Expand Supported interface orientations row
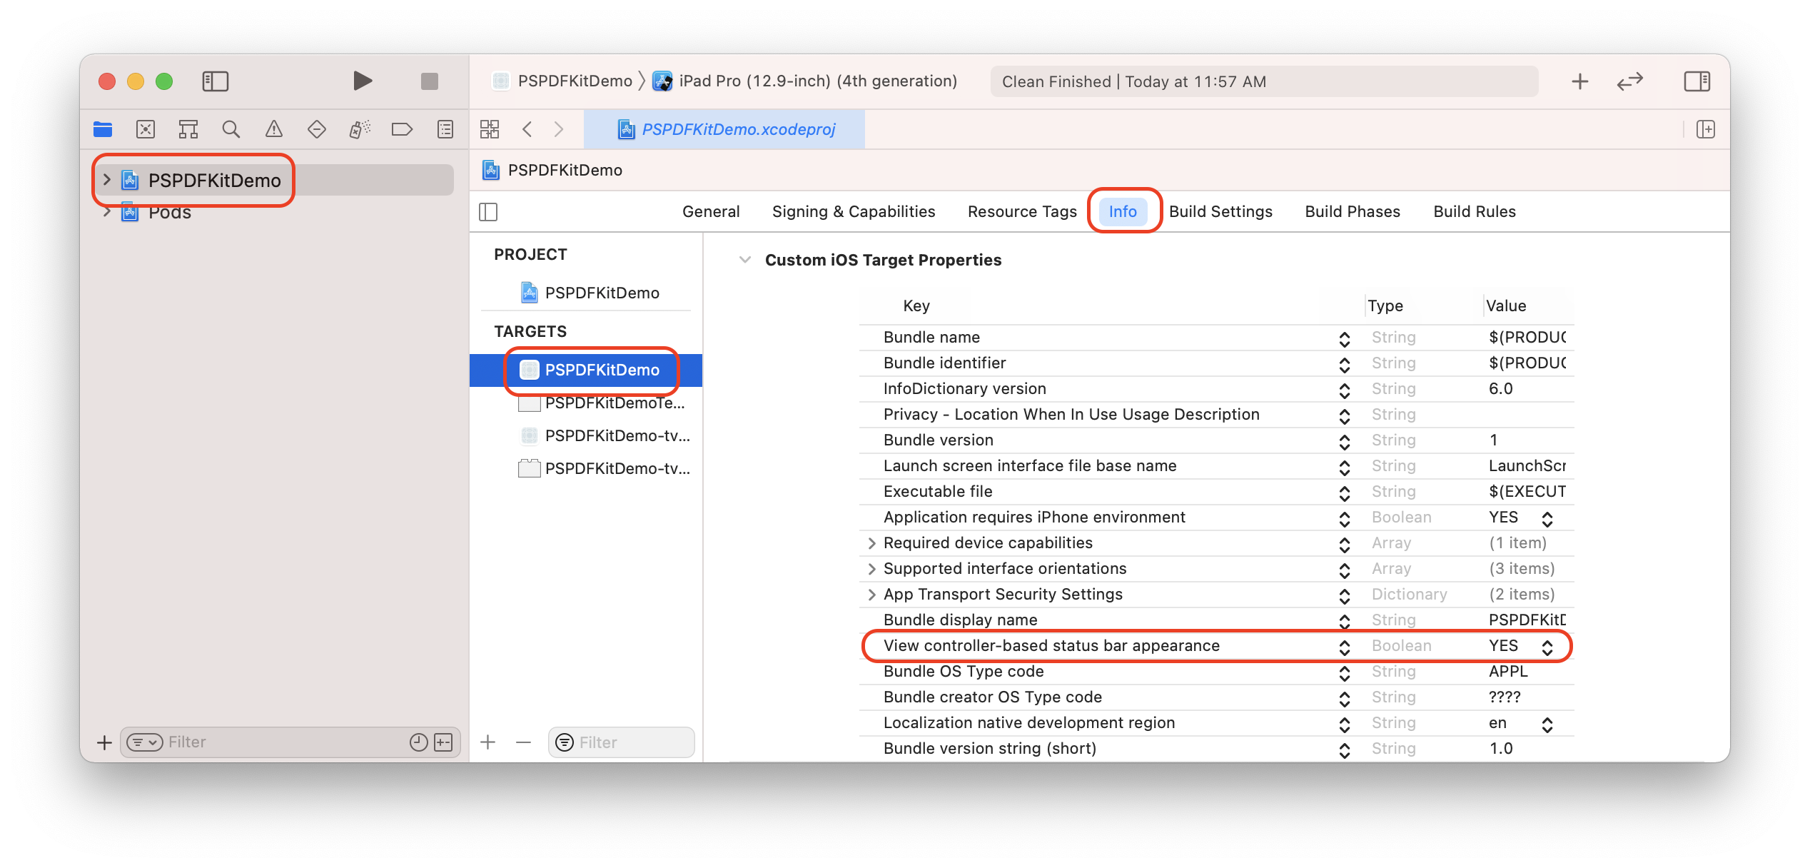 pos(871,568)
